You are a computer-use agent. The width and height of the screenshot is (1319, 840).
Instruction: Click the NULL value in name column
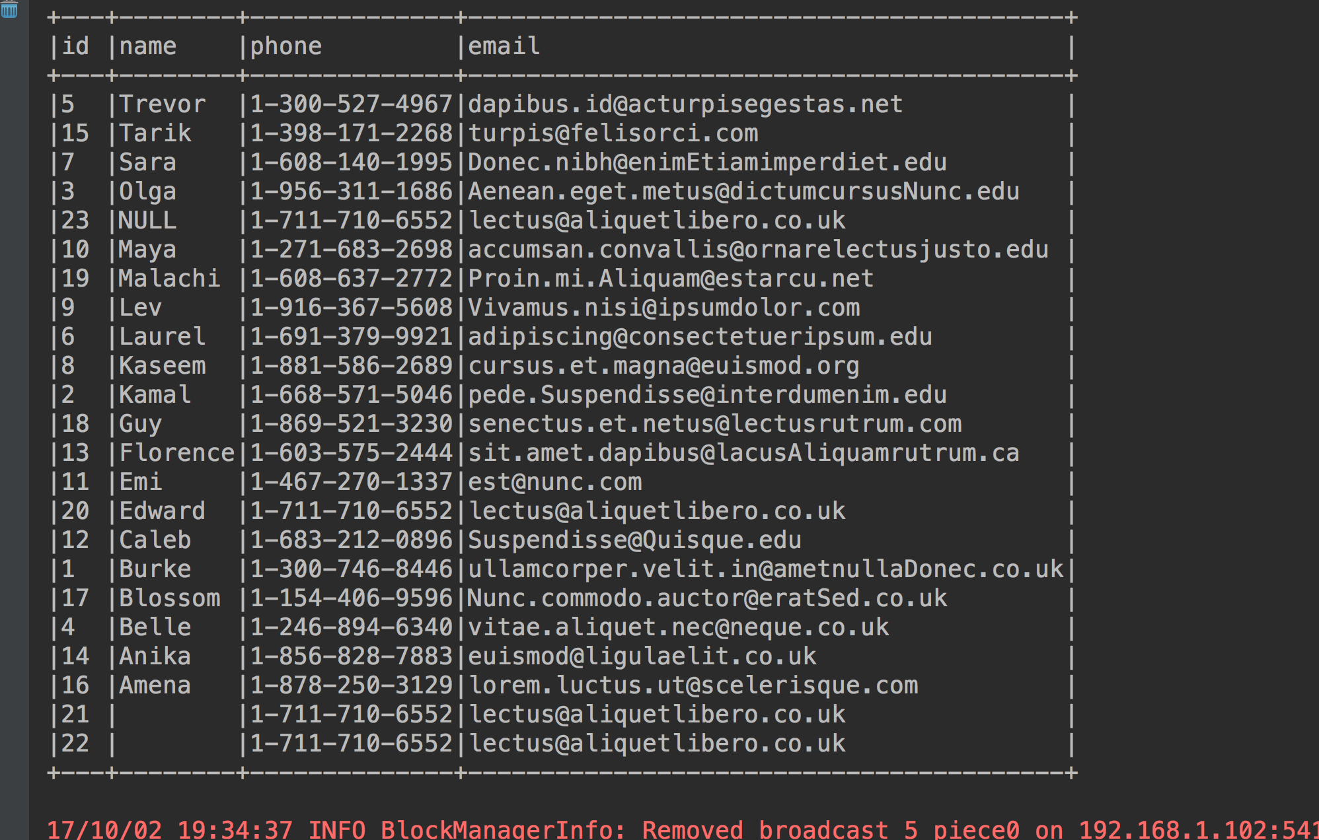click(147, 221)
